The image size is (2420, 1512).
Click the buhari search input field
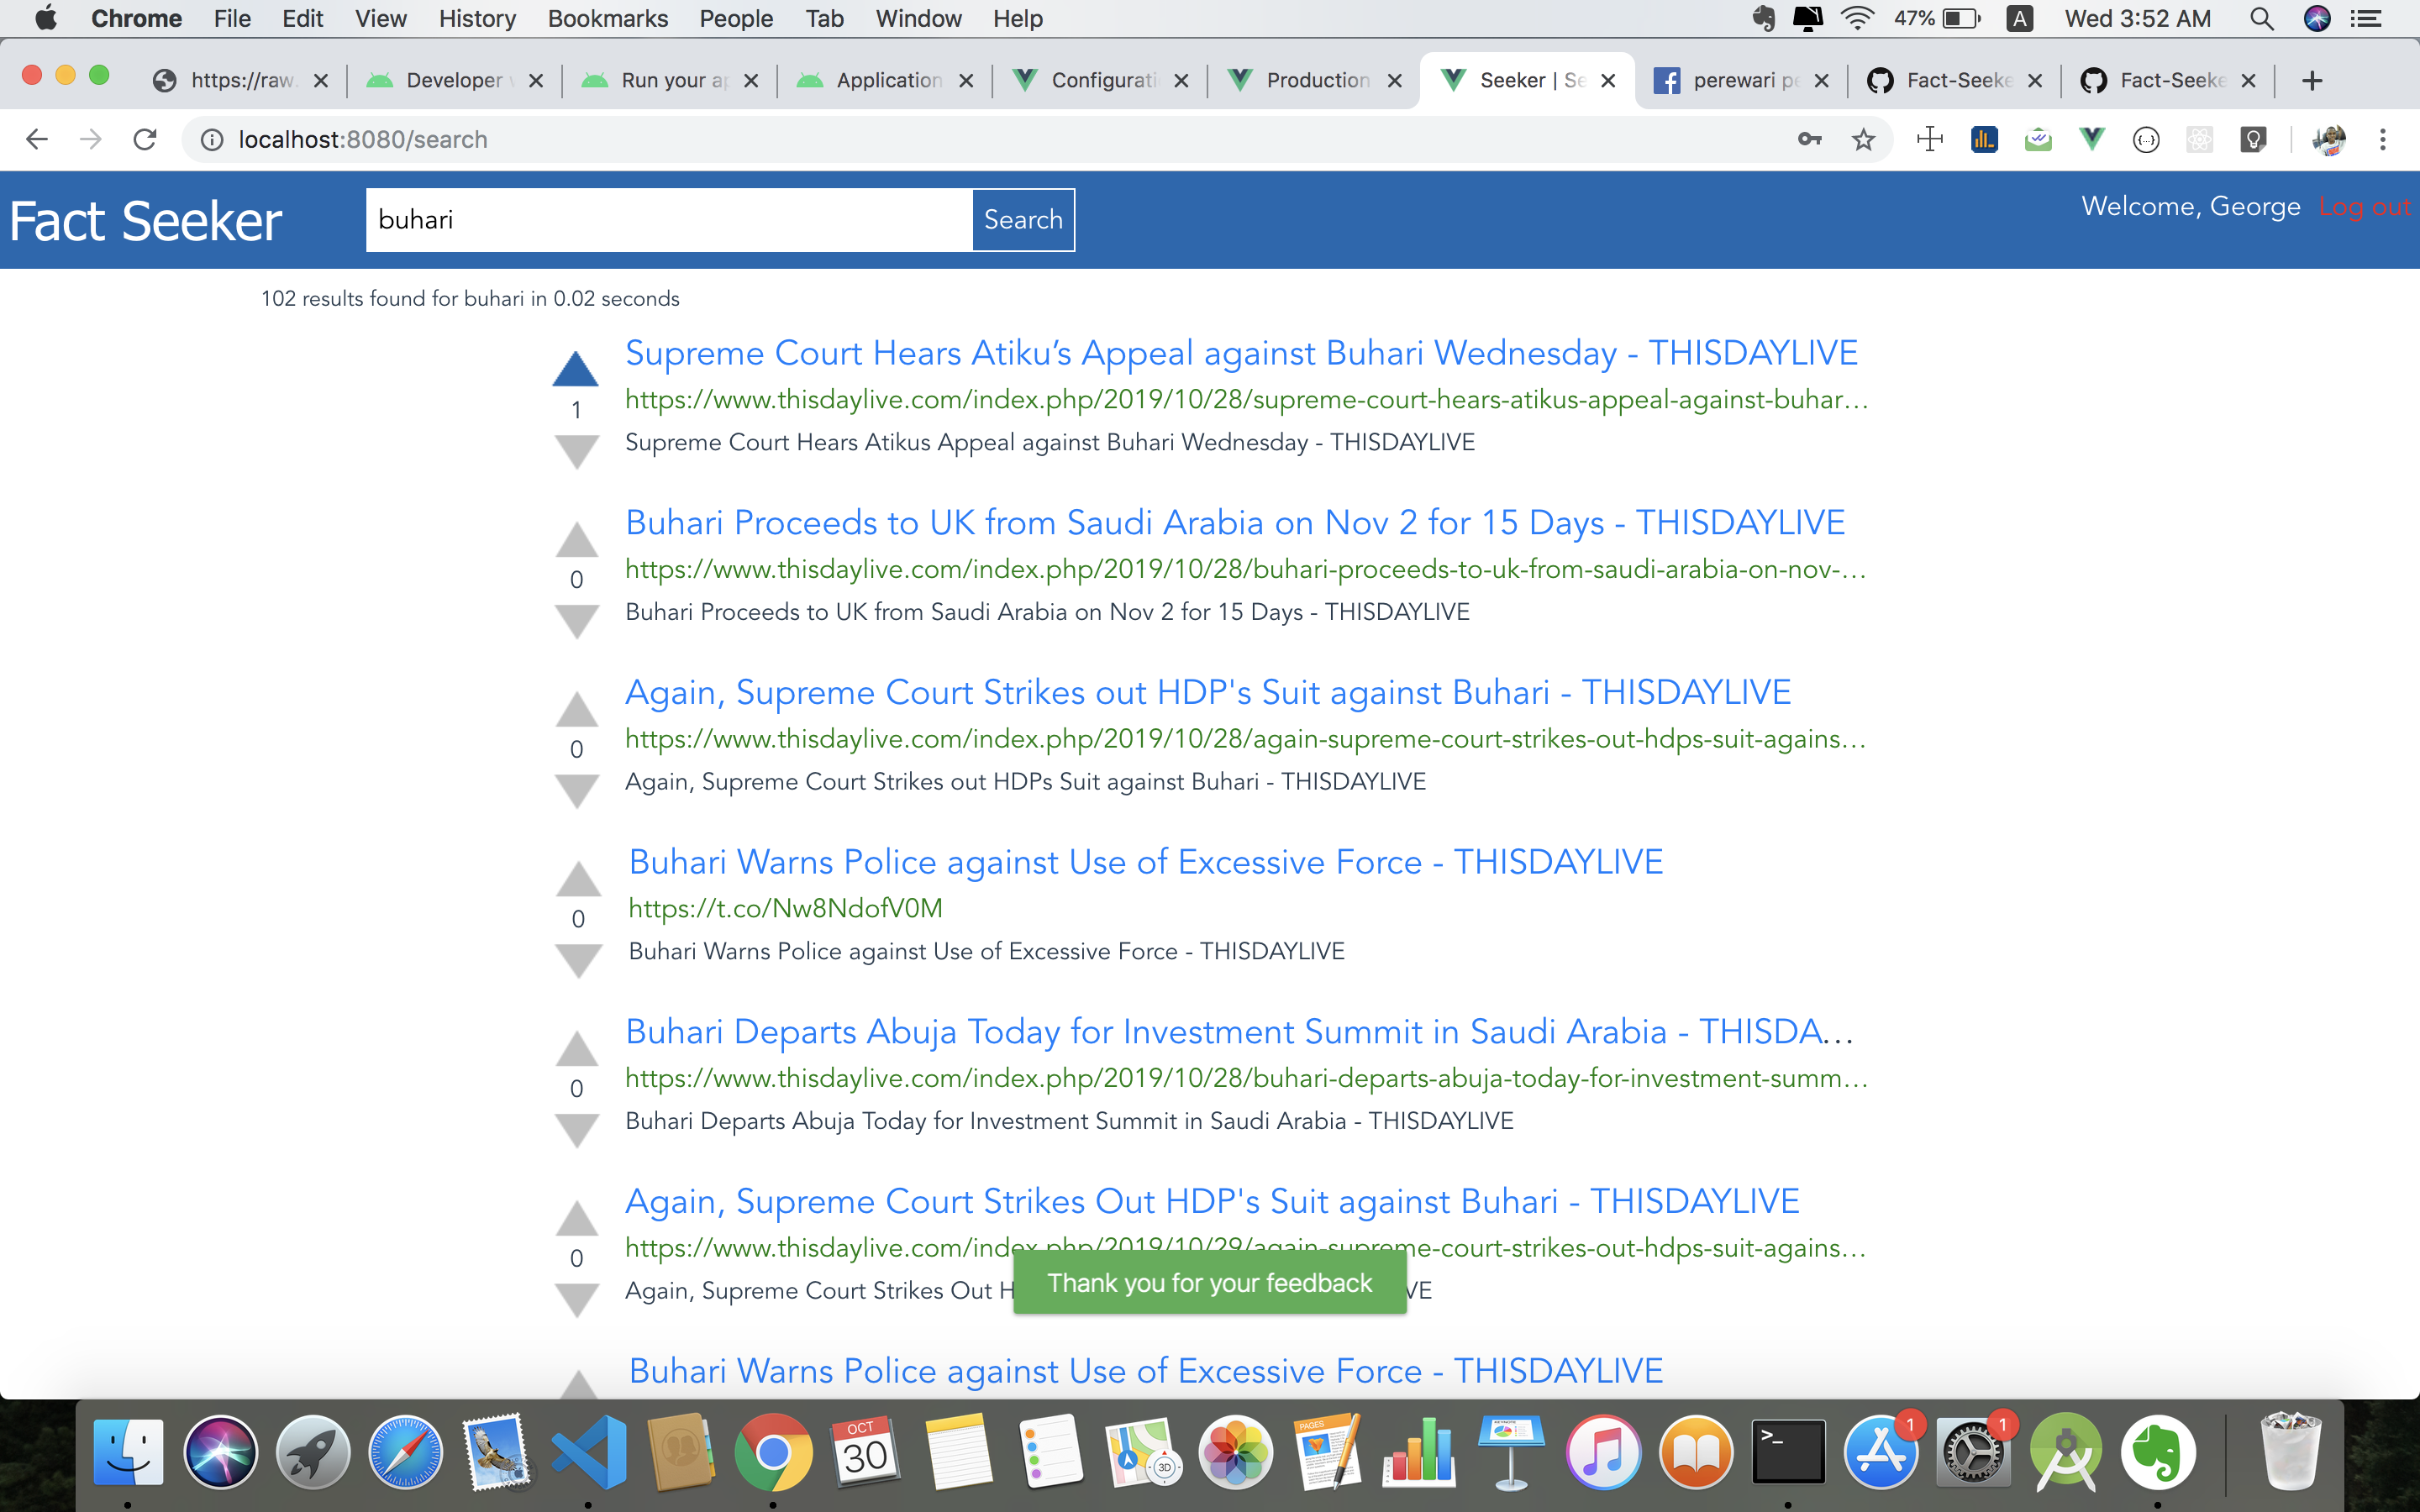[x=668, y=220]
